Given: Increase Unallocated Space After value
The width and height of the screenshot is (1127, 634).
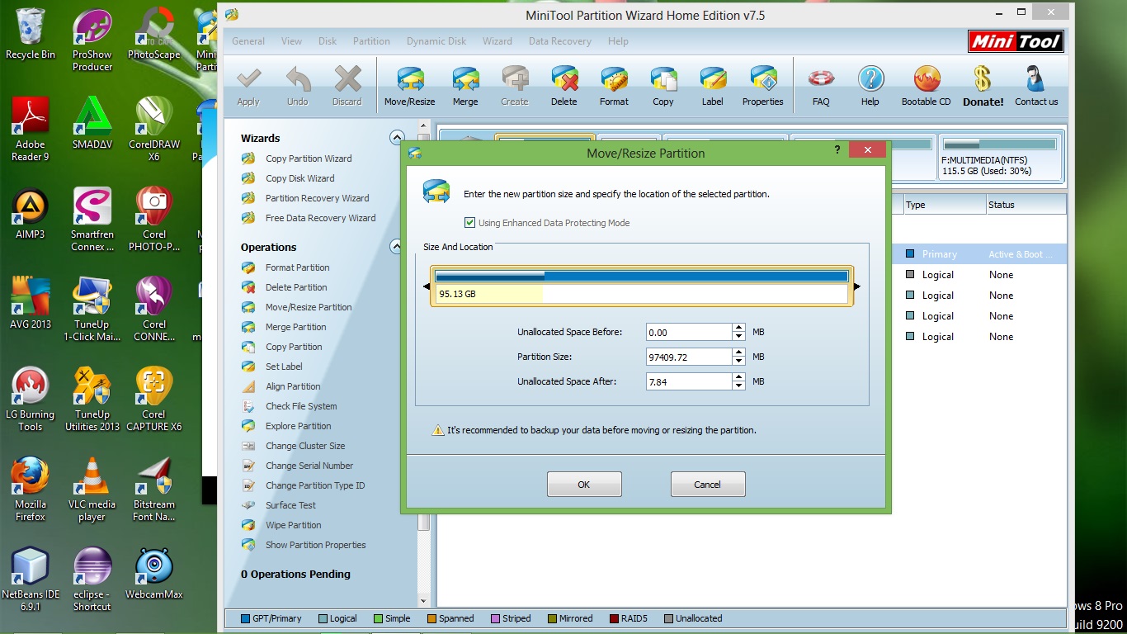Looking at the screenshot, I should point(738,377).
